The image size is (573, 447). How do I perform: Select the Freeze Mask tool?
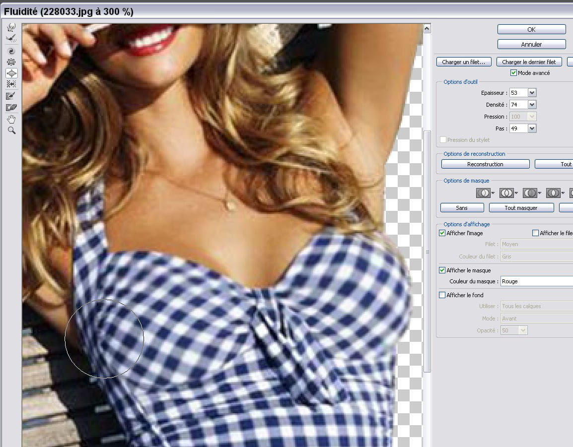click(x=11, y=96)
